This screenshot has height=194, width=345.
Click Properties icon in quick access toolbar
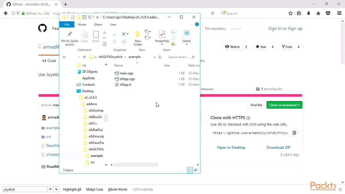click(73, 17)
